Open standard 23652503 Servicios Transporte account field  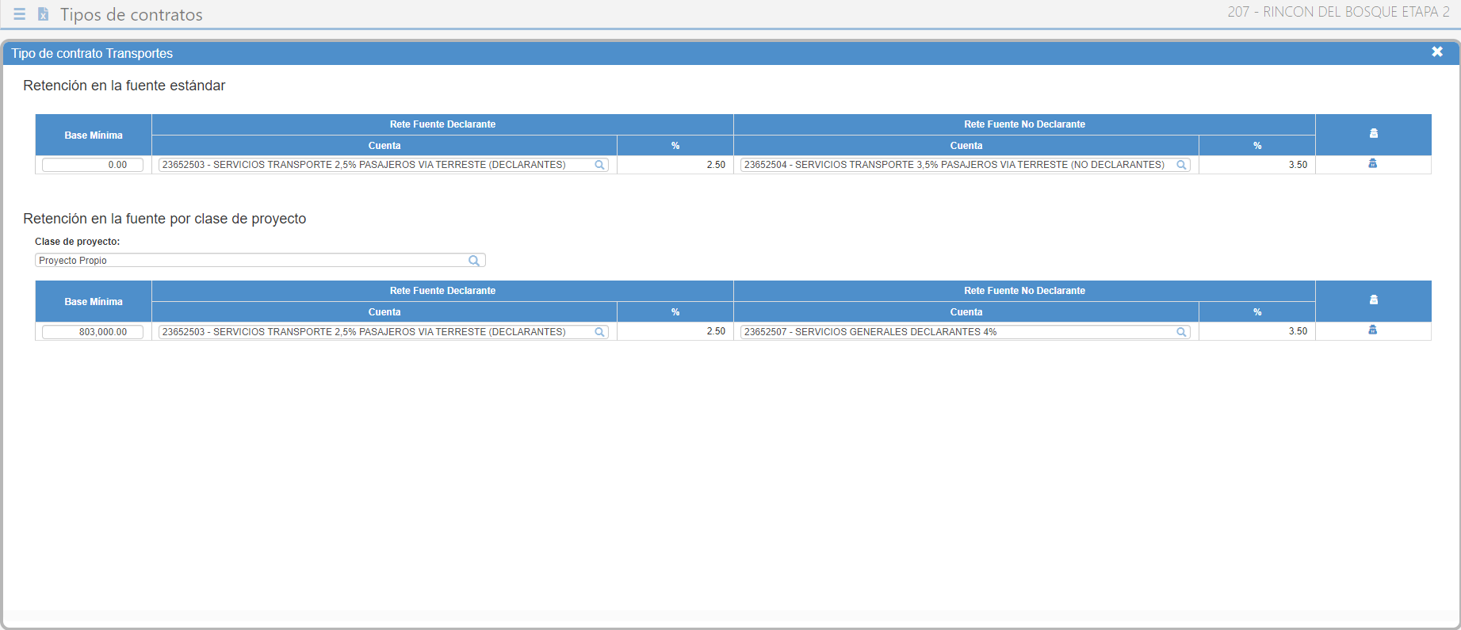384,165
